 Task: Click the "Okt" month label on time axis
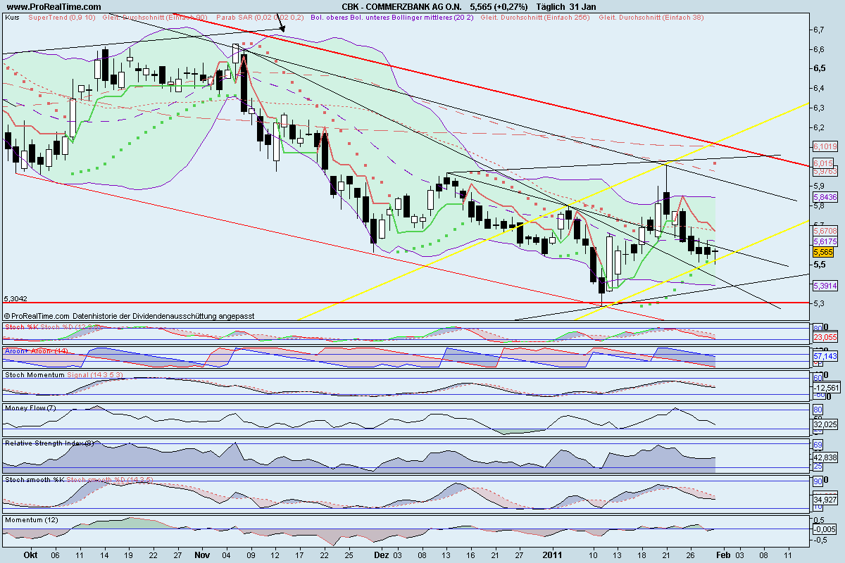tap(30, 555)
